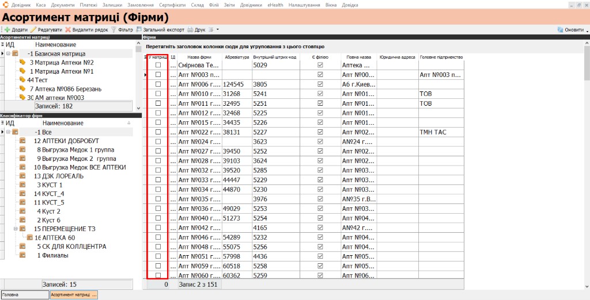
Task: Open the eHealth menu
Action: (275, 5)
